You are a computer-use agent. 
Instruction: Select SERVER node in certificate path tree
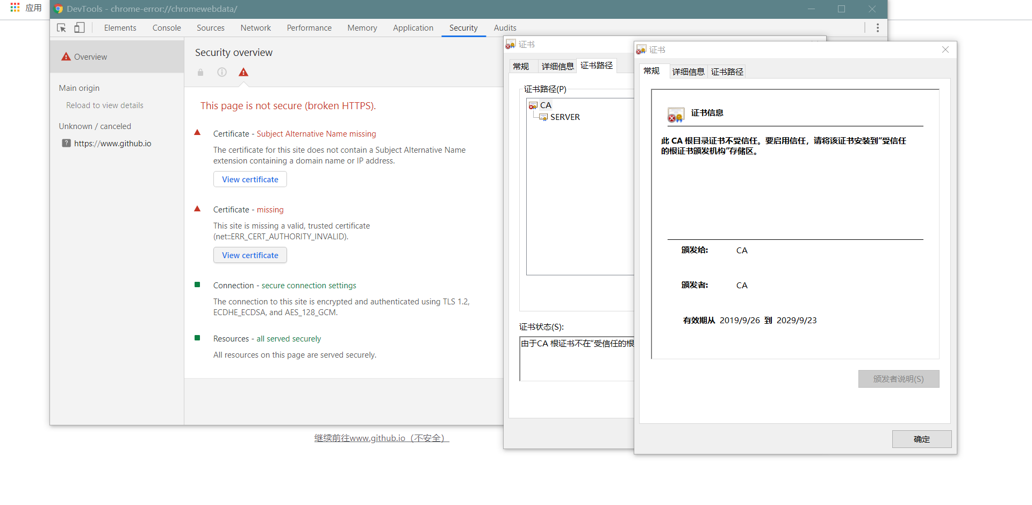click(x=565, y=117)
